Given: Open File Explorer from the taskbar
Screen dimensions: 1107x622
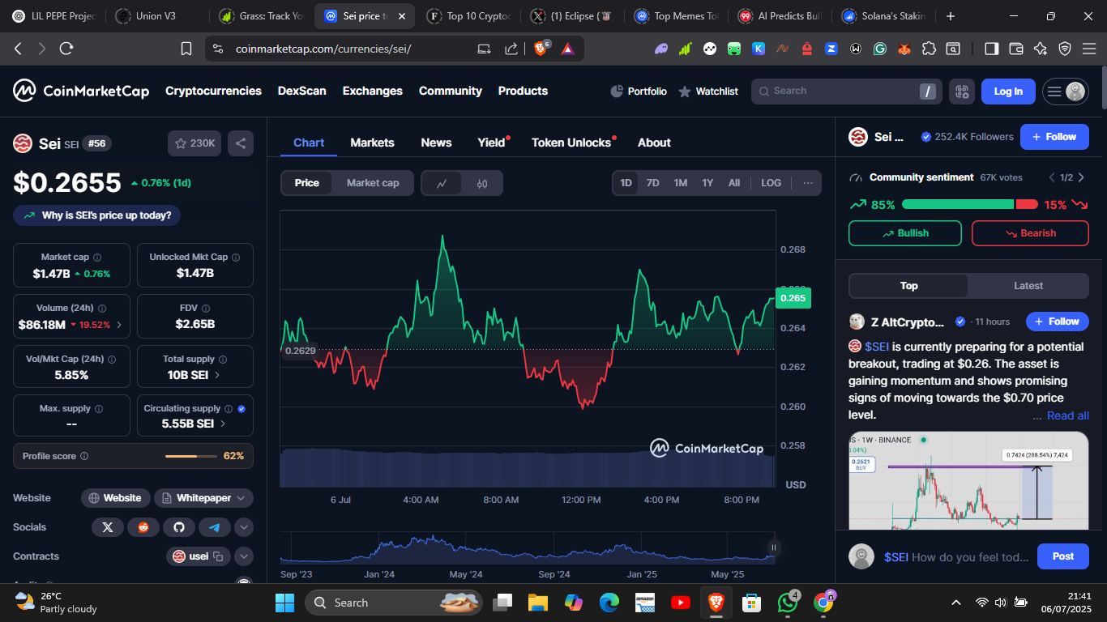Looking at the screenshot, I should click(x=538, y=603).
